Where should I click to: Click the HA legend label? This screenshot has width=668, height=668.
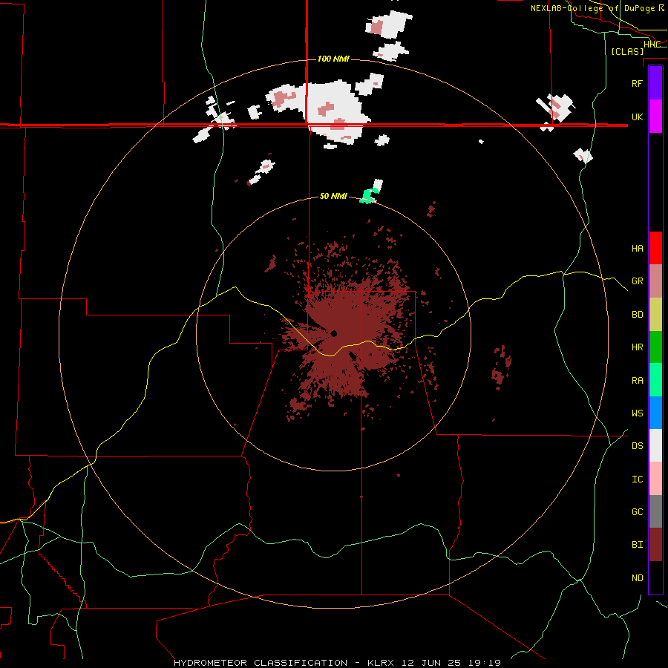637,248
